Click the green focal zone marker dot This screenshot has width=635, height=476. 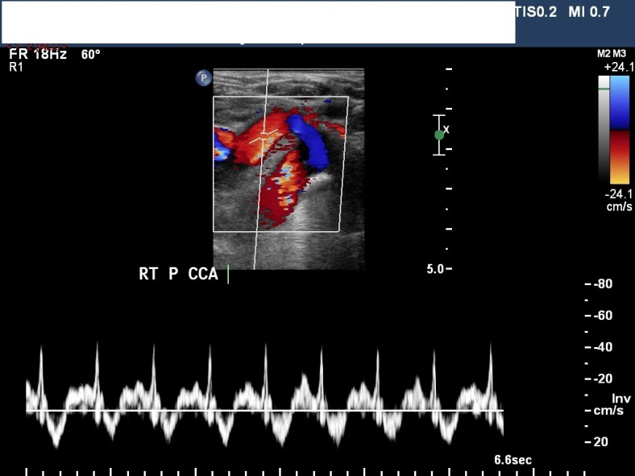[x=439, y=135]
